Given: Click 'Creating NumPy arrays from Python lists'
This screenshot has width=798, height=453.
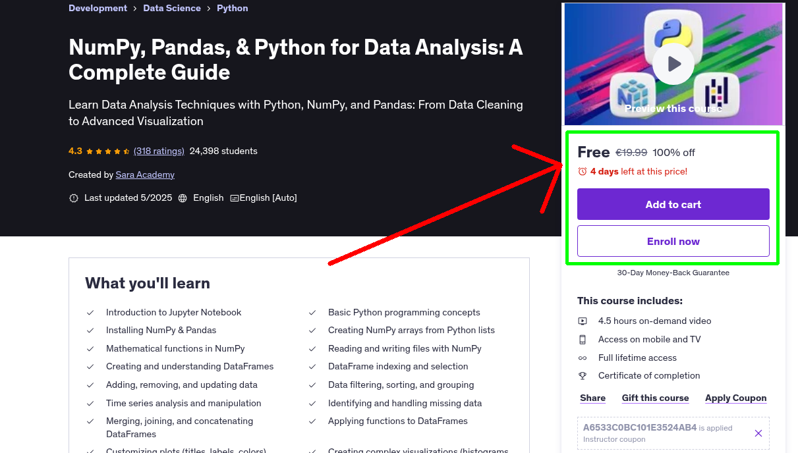Looking at the screenshot, I should coord(411,330).
